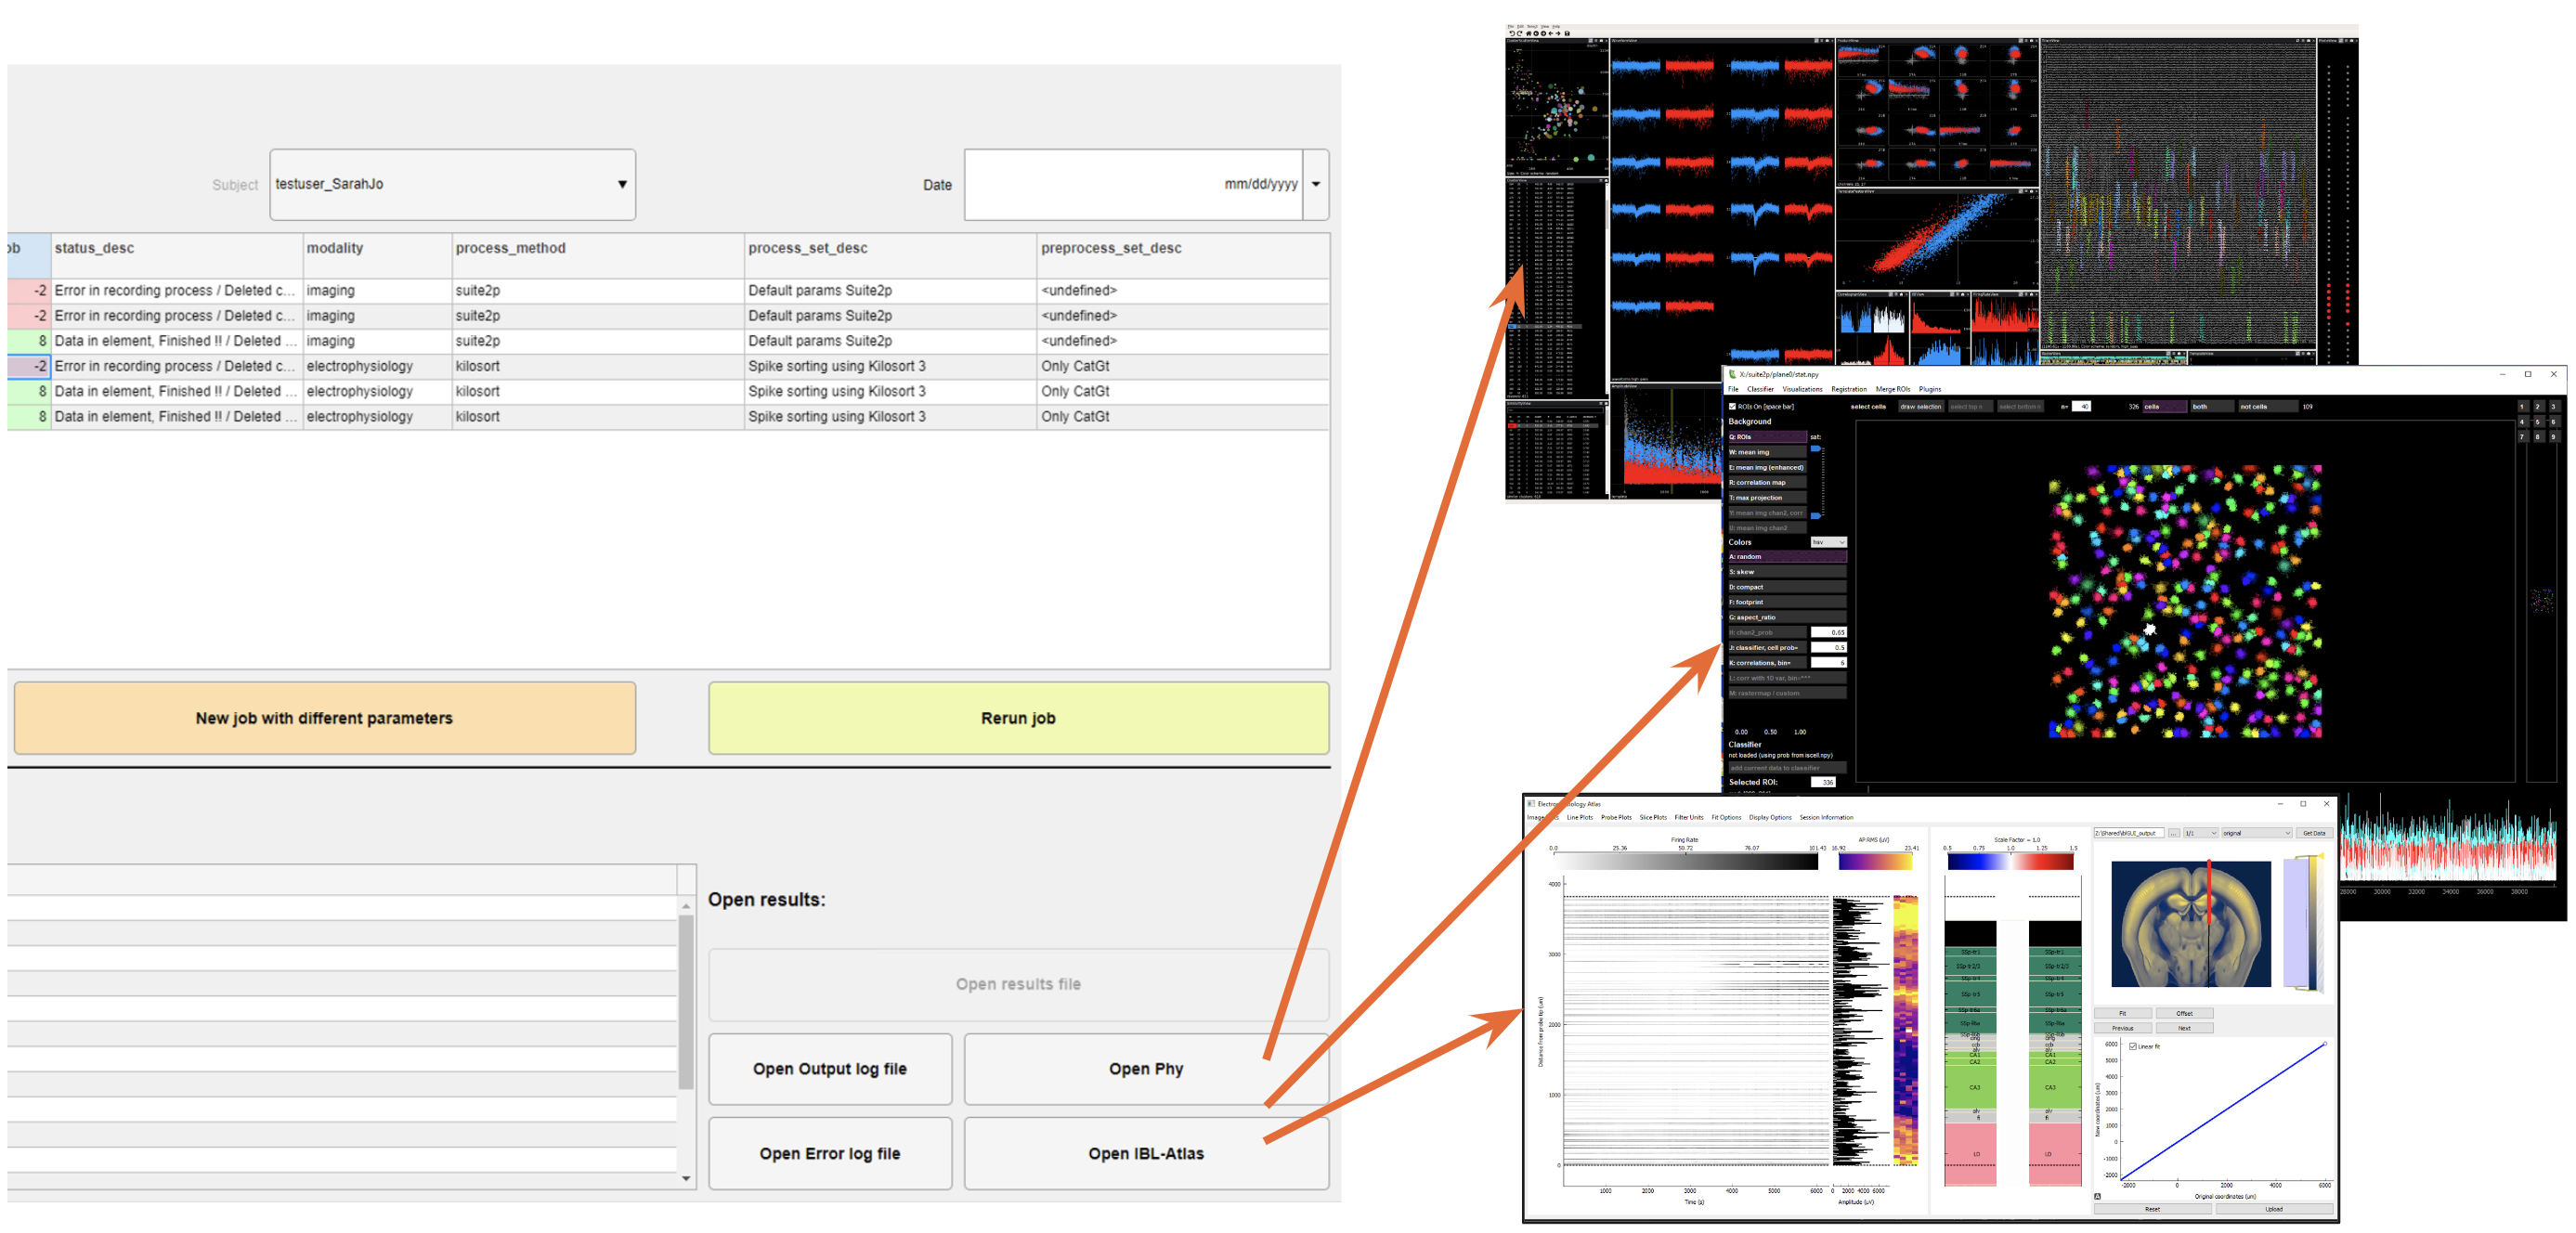Click the 'Open Output log file' button

[830, 1070]
